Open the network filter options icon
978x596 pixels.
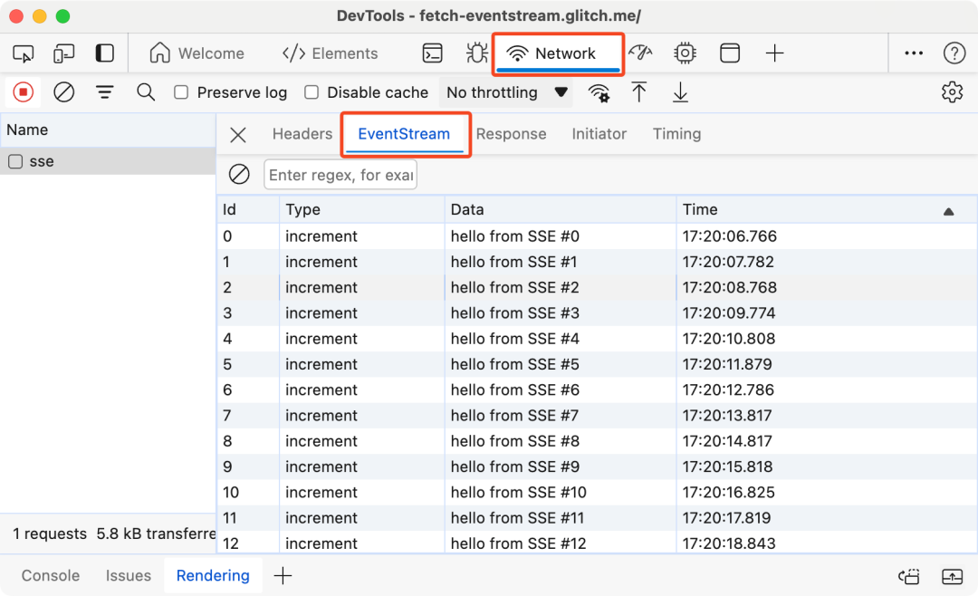point(105,92)
